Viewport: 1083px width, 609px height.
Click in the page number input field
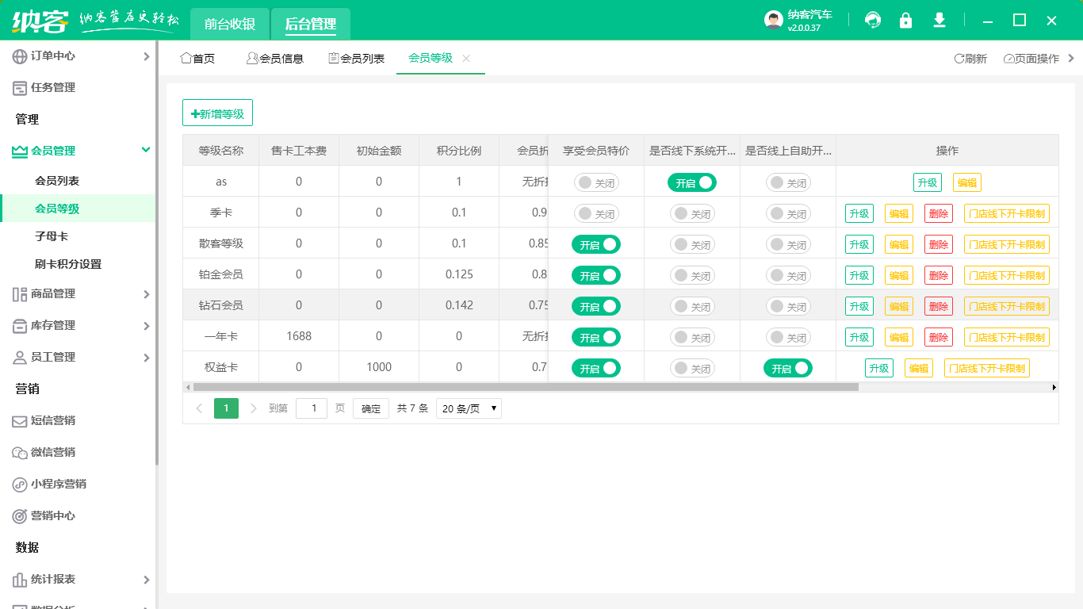point(312,408)
